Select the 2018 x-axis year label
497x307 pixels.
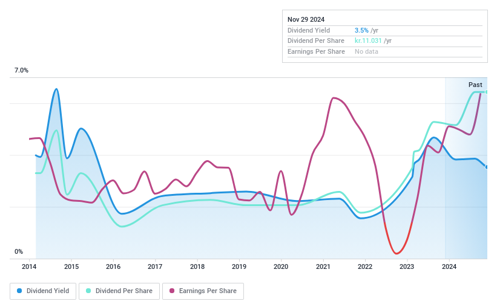[197, 267]
